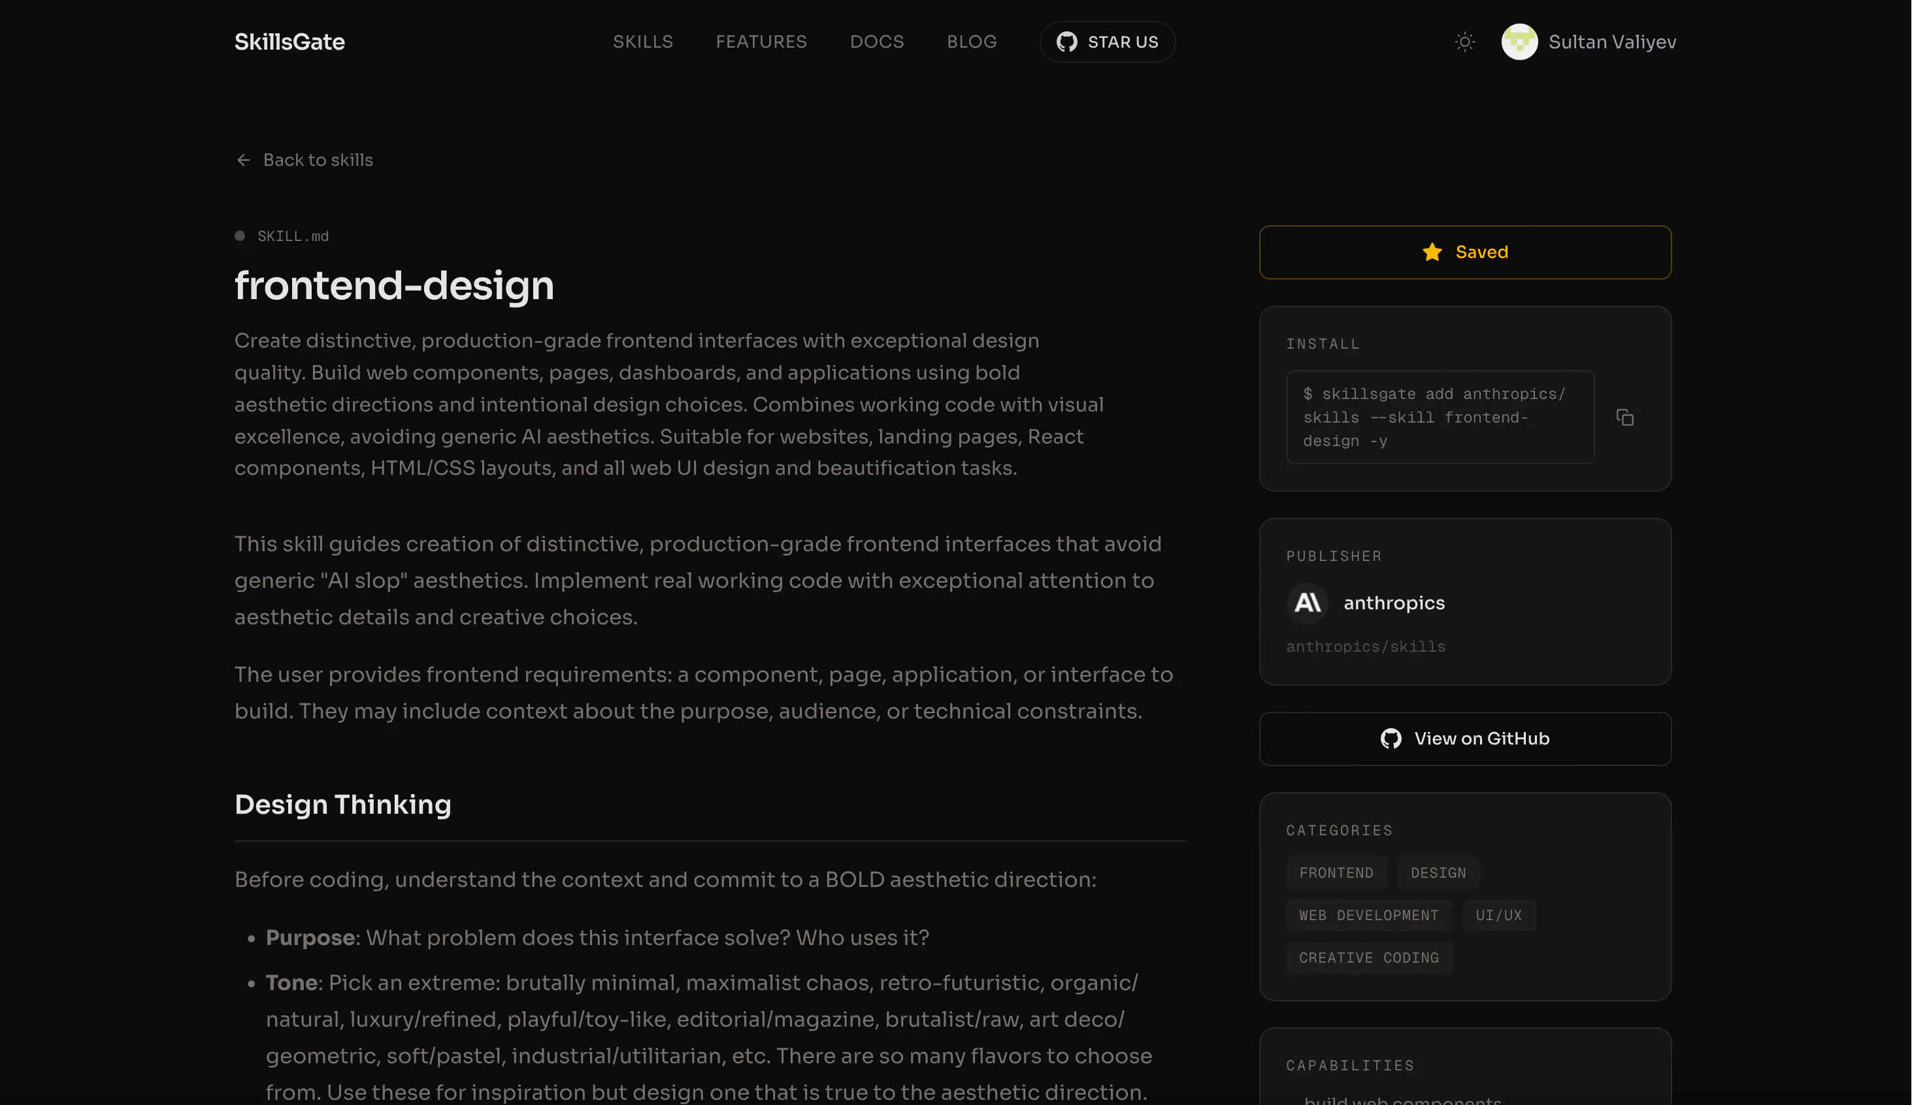Go to the Features page
The height and width of the screenshot is (1105, 1912).
[761, 42]
